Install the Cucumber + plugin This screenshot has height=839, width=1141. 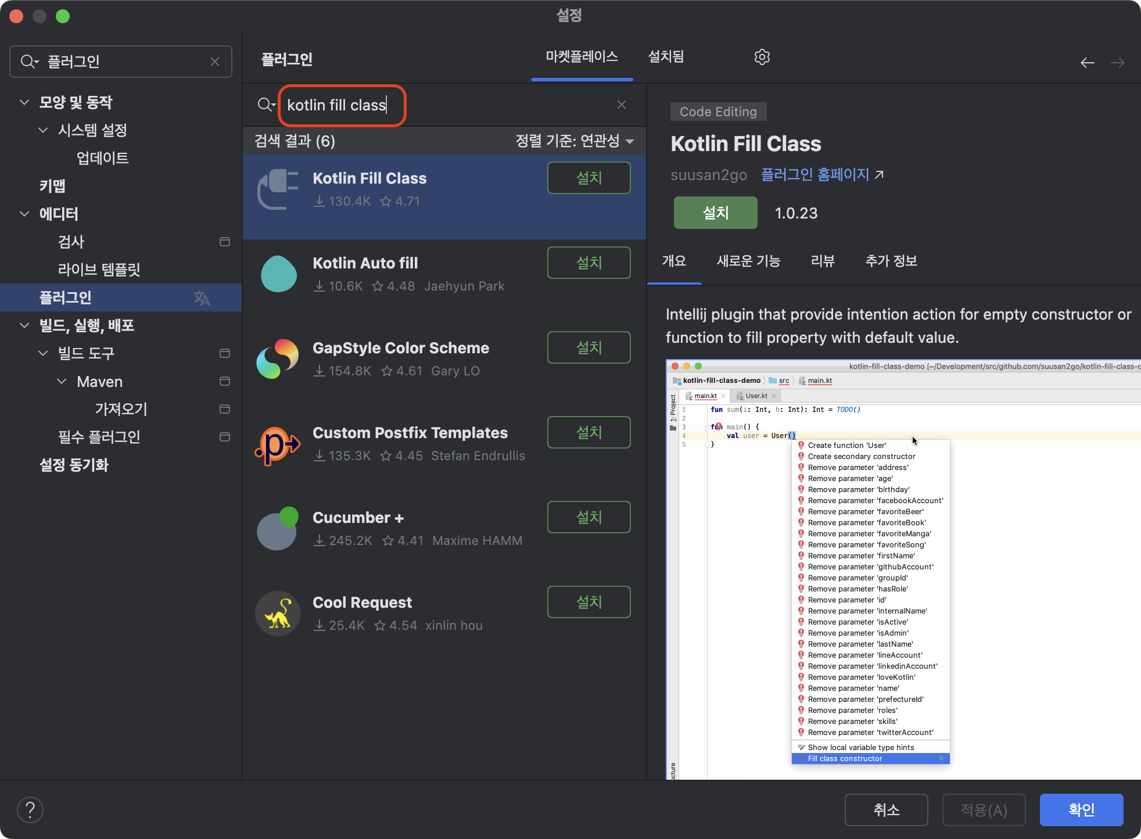[589, 517]
